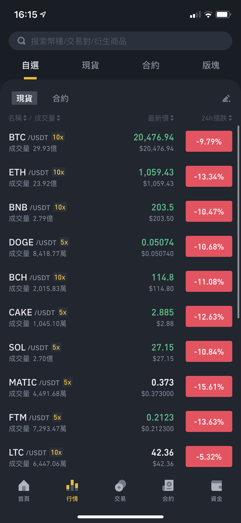Screen dimensions: 241x523
Task: Open the 合約 futures icon in bottom bar
Action: point(168,486)
